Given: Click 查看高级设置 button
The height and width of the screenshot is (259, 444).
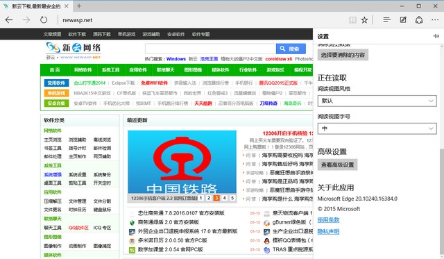Looking at the screenshot, I should (x=337, y=165).
